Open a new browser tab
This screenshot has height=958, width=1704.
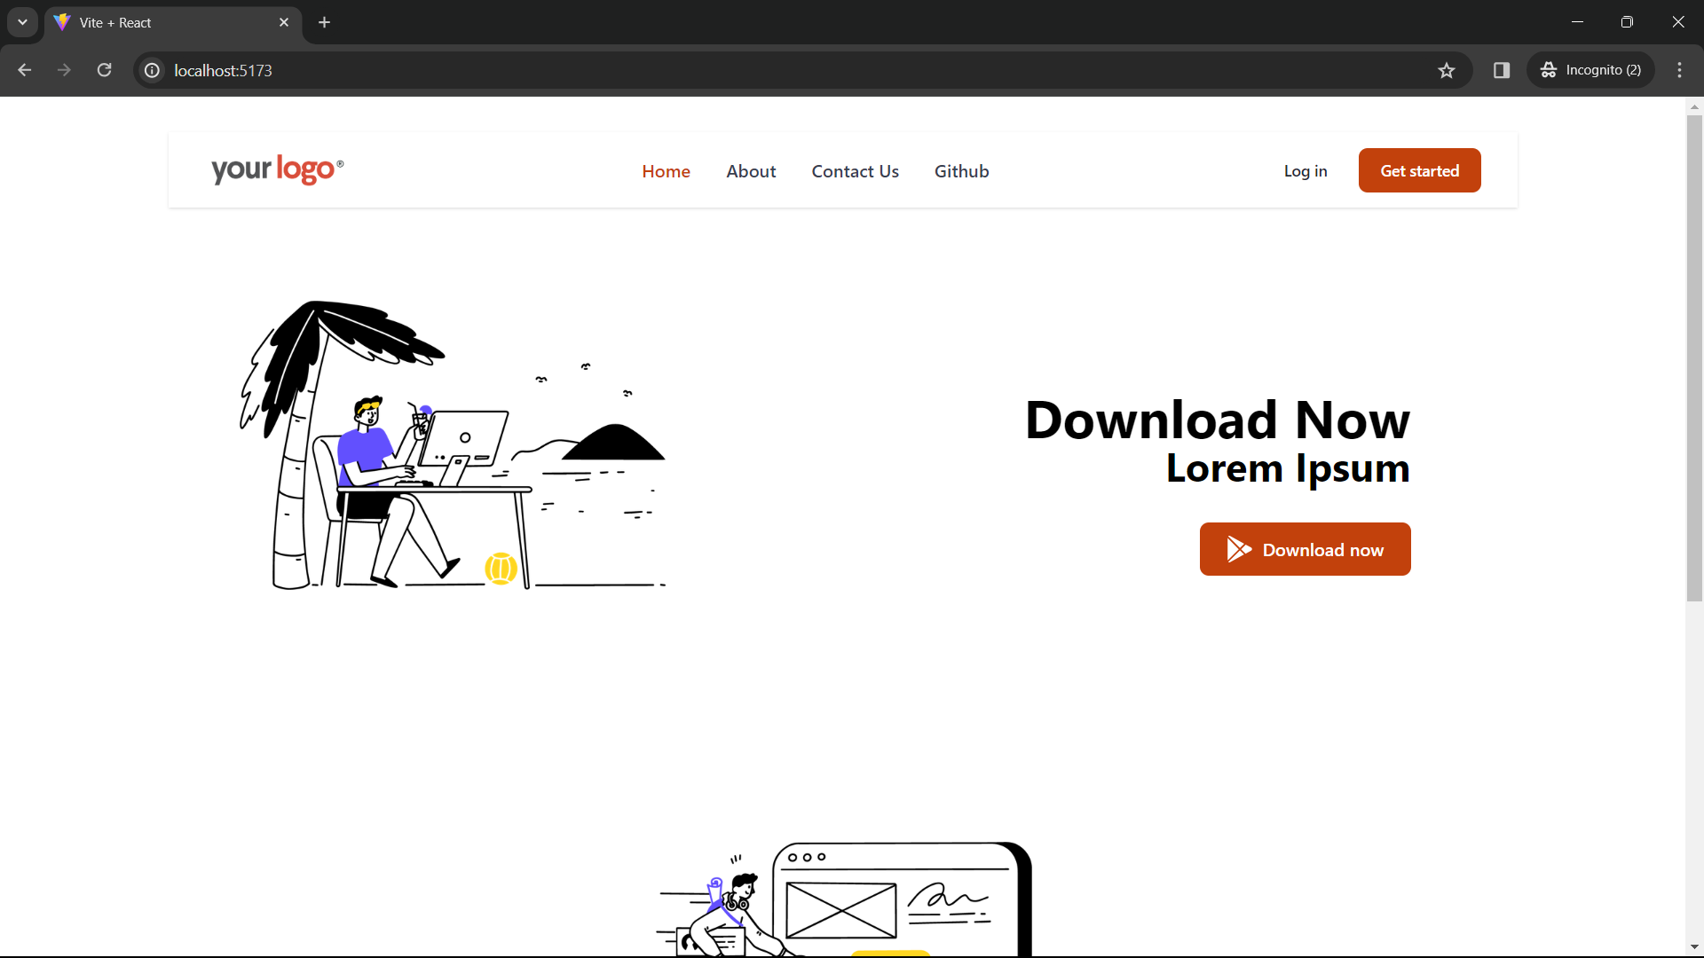coord(325,22)
